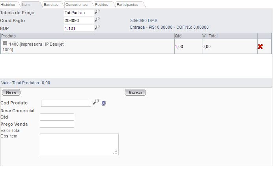Focus the Tabela de Preço input
Viewport: 273px width, 169px height.
(79, 13)
